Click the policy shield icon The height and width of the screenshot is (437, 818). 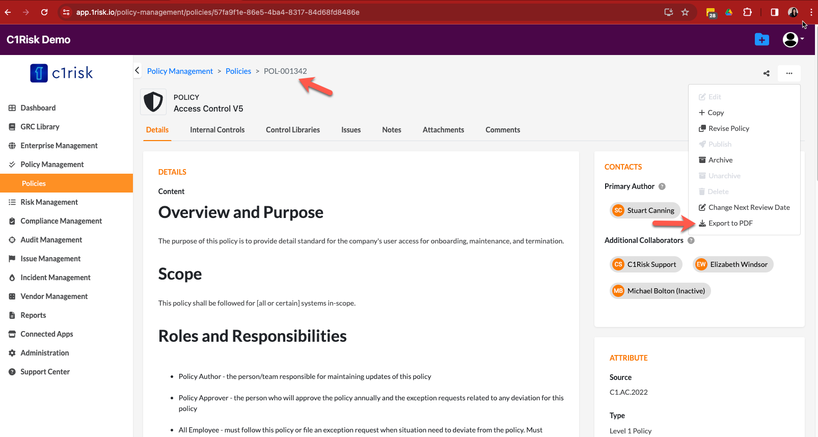[x=153, y=102]
